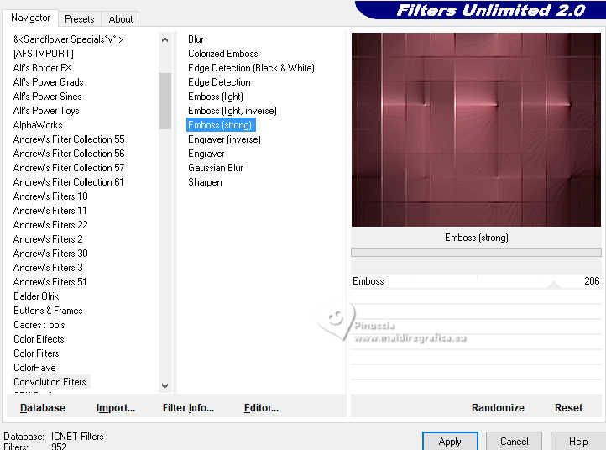This screenshot has width=606, height=450.
Task: Select Andrew's Filter Collection 61
Action: (69, 182)
